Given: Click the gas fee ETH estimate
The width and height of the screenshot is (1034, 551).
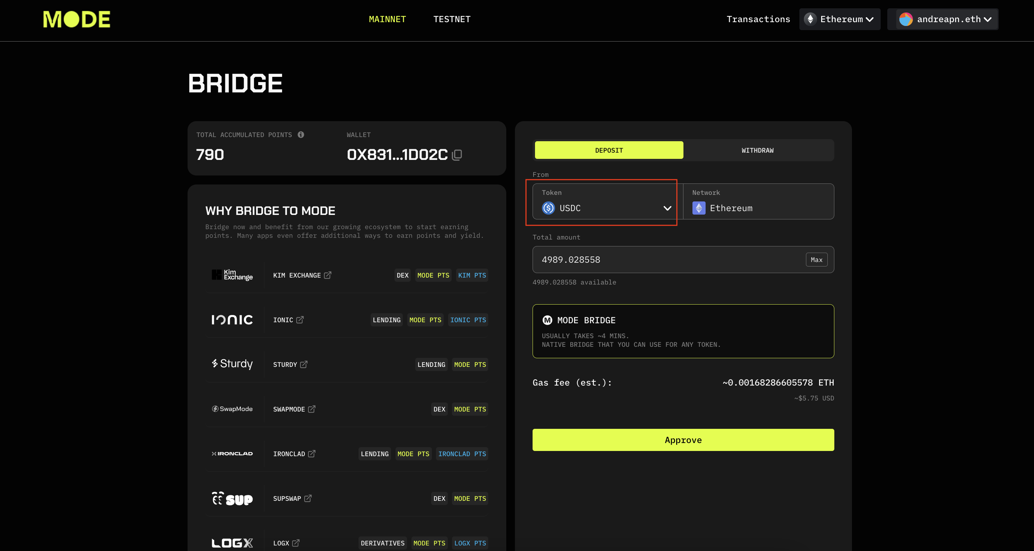Looking at the screenshot, I should tap(778, 382).
